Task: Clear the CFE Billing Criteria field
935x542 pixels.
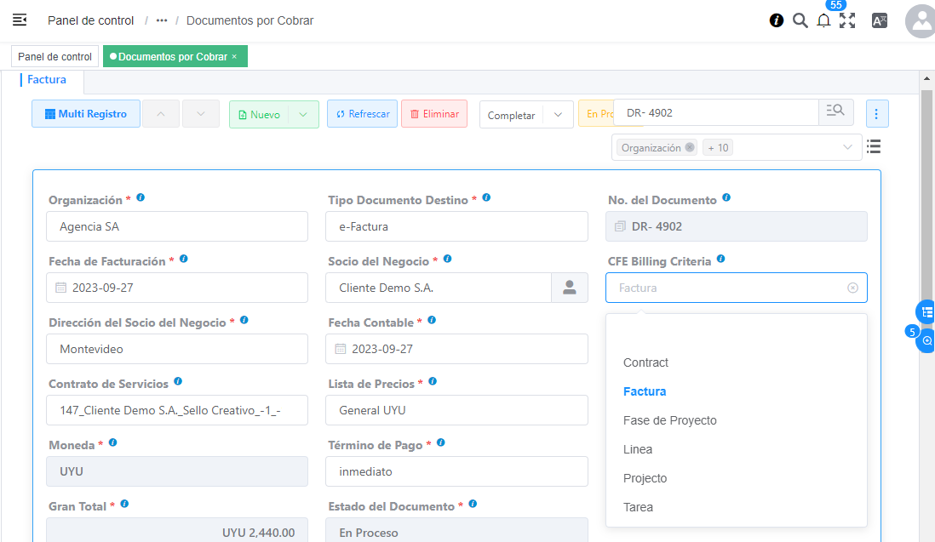Action: (x=852, y=288)
